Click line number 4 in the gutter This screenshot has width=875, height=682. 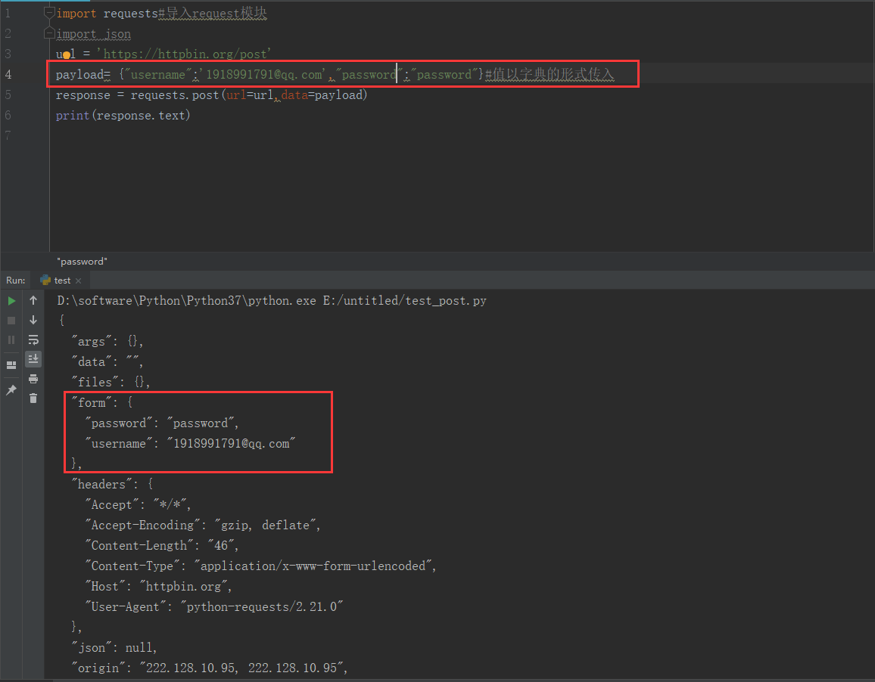pos(8,74)
